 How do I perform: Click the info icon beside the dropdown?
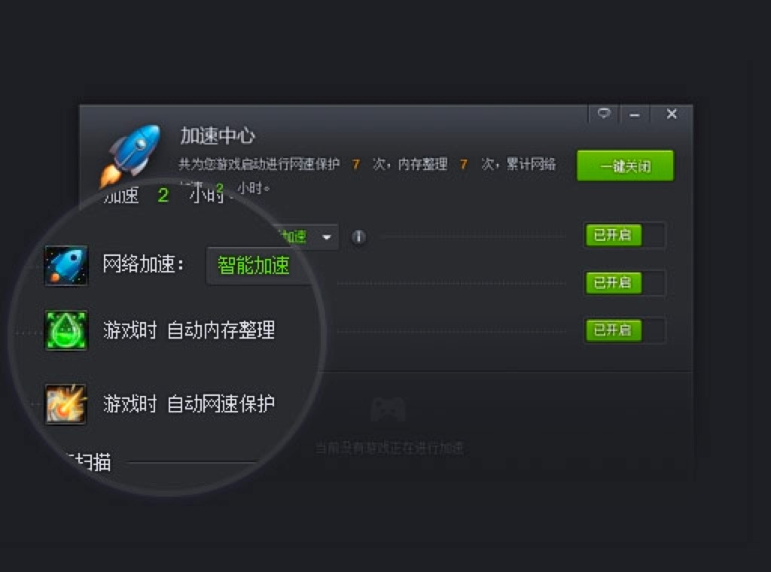(359, 237)
